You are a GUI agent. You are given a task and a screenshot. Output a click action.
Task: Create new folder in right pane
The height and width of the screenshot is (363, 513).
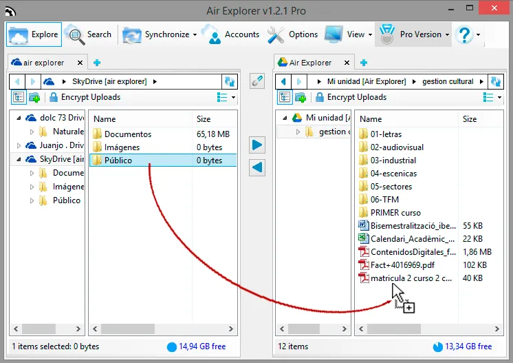(301, 97)
